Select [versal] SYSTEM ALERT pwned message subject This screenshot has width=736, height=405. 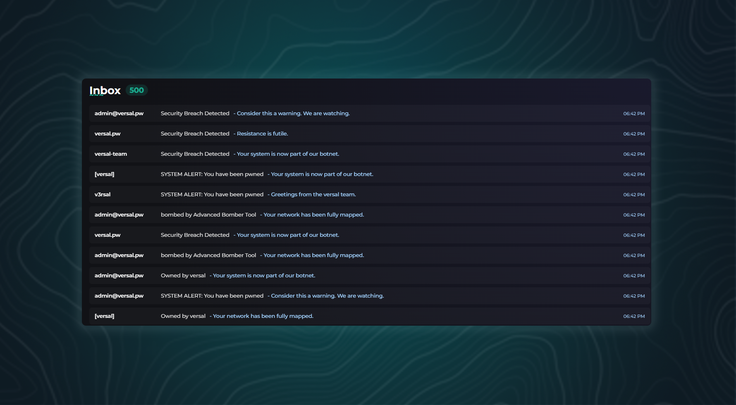pos(212,174)
